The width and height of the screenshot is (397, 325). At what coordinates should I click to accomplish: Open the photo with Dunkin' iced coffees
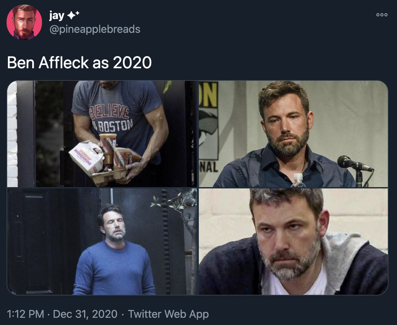[102, 134]
